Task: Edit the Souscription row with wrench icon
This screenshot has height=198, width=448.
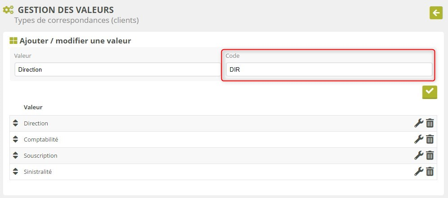Action: 419,155
